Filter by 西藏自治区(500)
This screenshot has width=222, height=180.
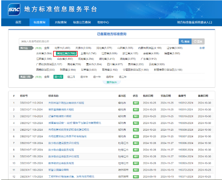pyautogui.click(x=46, y=70)
